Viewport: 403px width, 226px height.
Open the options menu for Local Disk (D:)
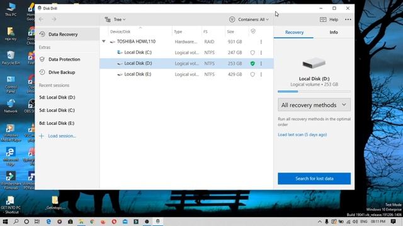[261, 63]
